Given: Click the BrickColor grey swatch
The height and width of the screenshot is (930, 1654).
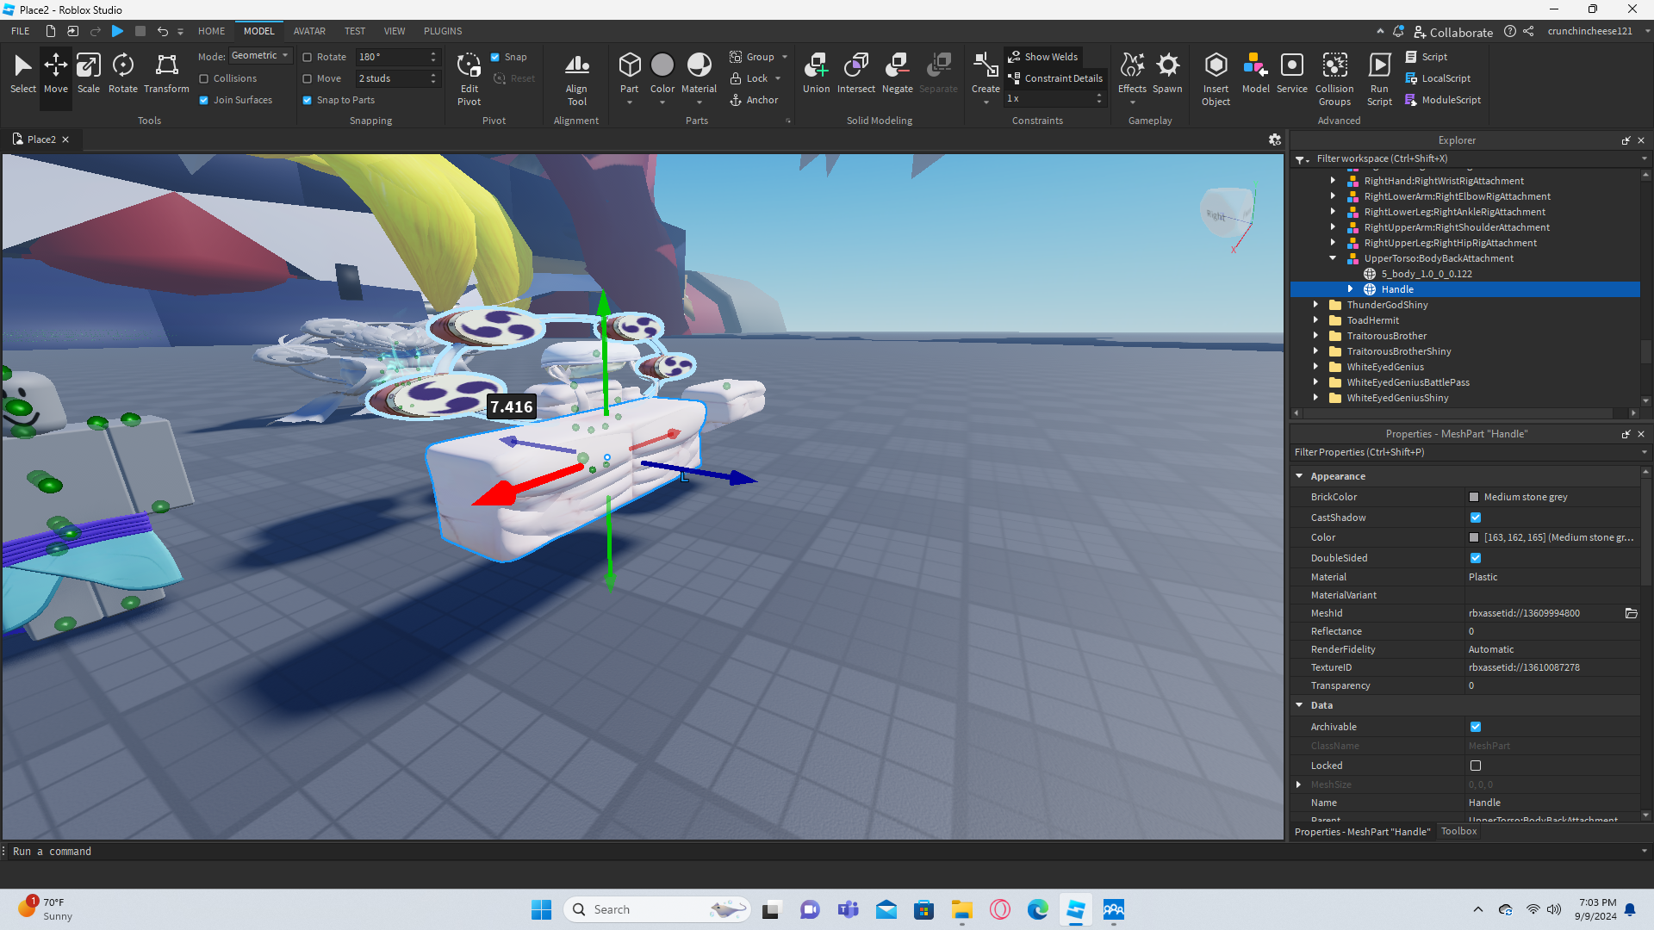Looking at the screenshot, I should (x=1474, y=497).
